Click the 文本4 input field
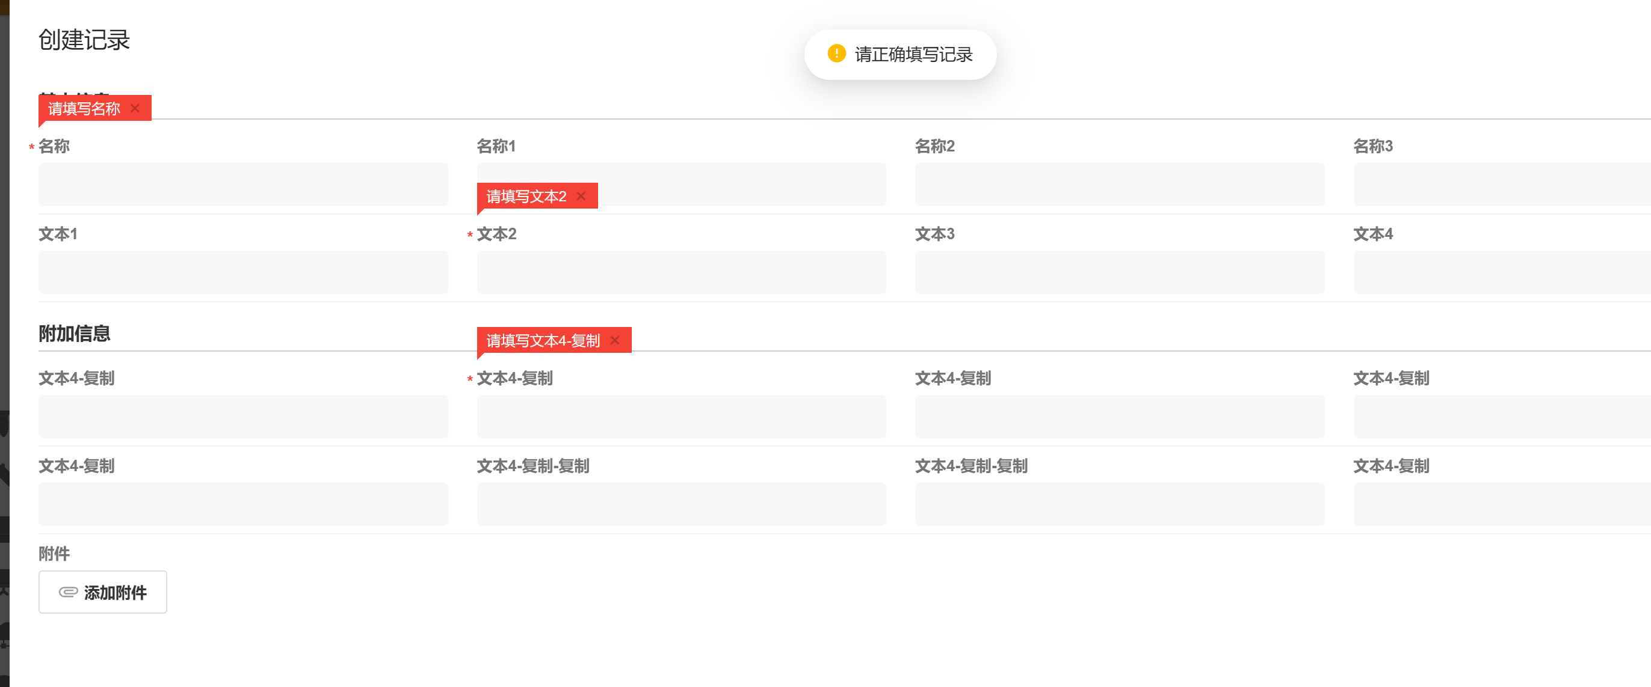 1500,272
